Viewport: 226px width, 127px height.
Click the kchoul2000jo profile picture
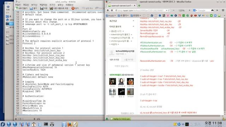pyautogui.click(x=112, y=53)
